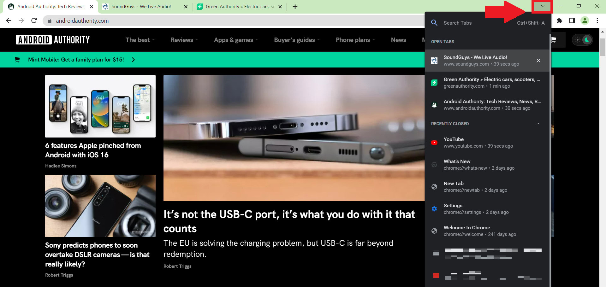Expand The best menu
Viewport: 606px width, 287px height.
tap(140, 40)
